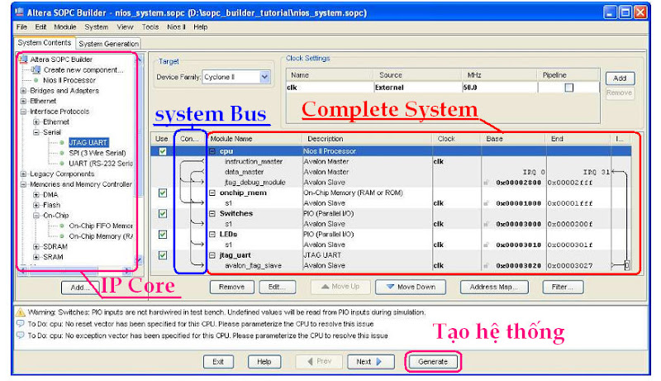Uncheck the Use checkbox for jtag_uart
This screenshot has width=661, height=381.
162,255
